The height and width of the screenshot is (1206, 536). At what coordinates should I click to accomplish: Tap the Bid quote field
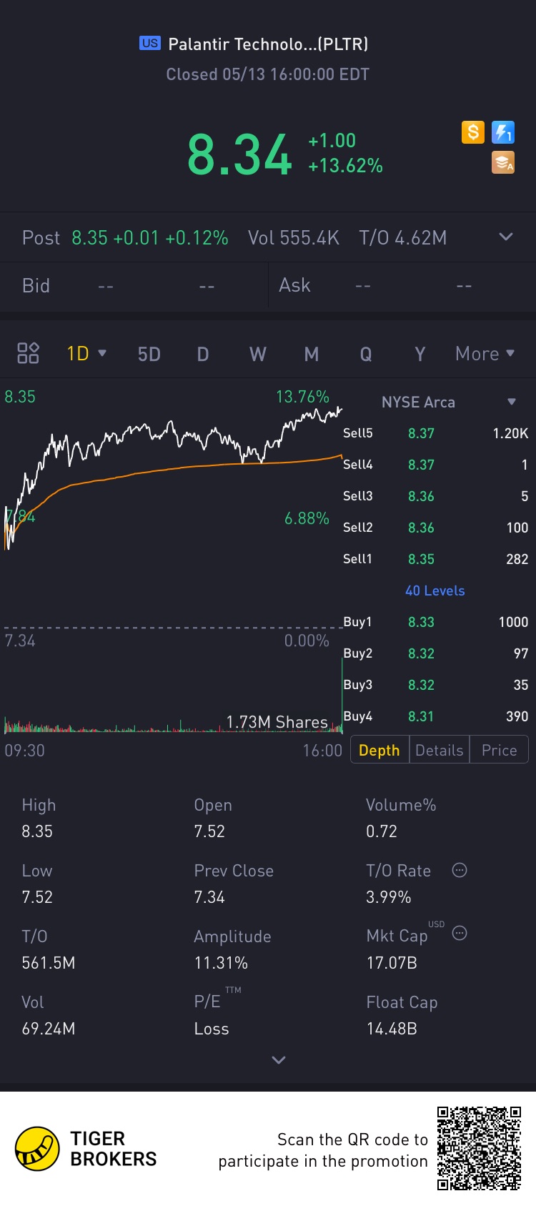[x=134, y=286]
